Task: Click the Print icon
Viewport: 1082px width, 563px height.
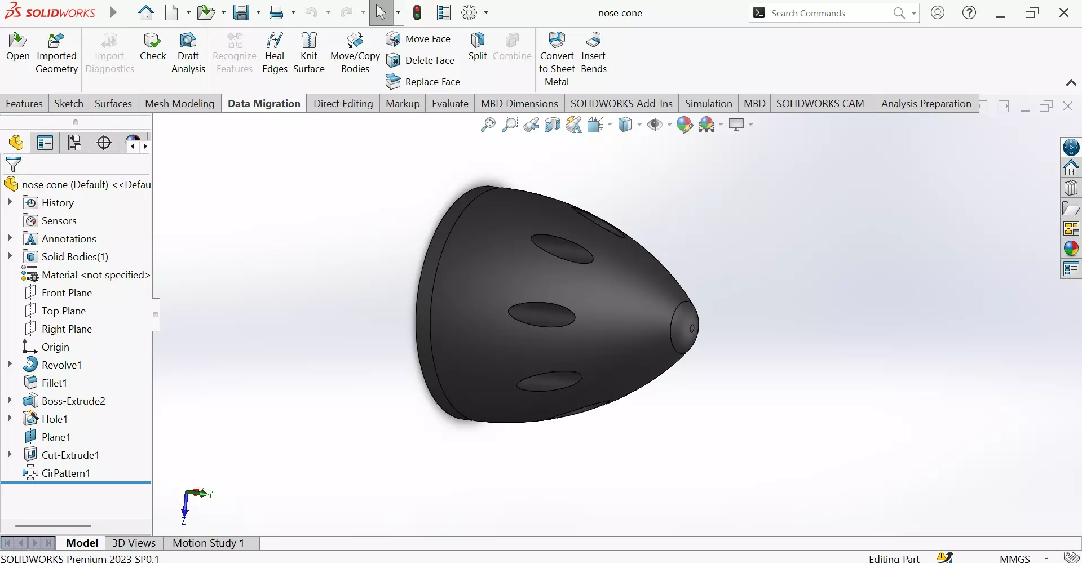Action: [276, 12]
